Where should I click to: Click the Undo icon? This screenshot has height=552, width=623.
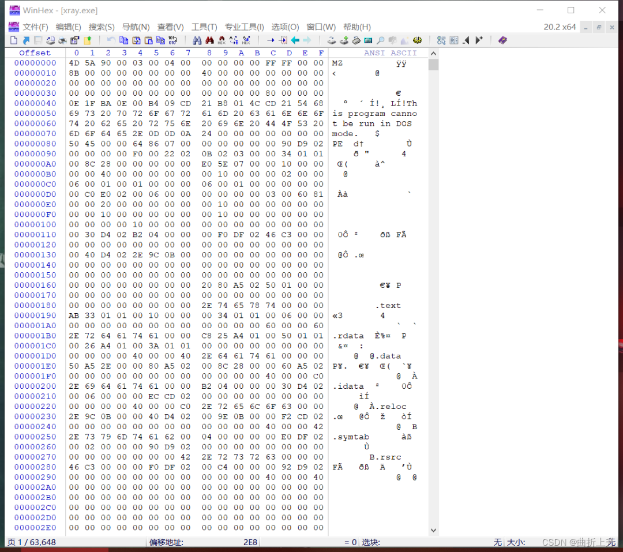(111, 40)
